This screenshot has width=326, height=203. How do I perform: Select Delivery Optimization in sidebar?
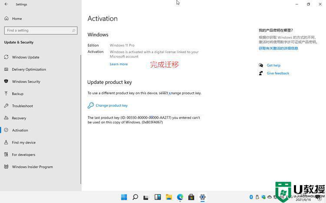coord(29,69)
